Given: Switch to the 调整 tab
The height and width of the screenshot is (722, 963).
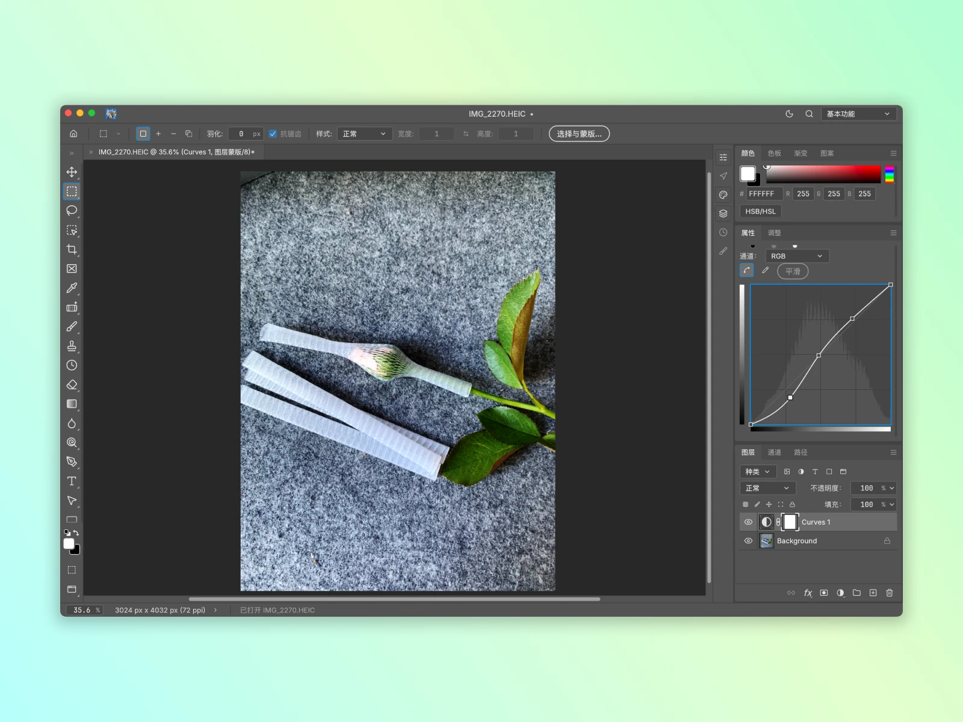Looking at the screenshot, I should [775, 233].
